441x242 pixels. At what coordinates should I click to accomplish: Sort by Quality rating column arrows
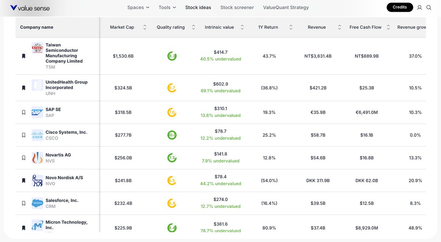pyautogui.click(x=194, y=27)
